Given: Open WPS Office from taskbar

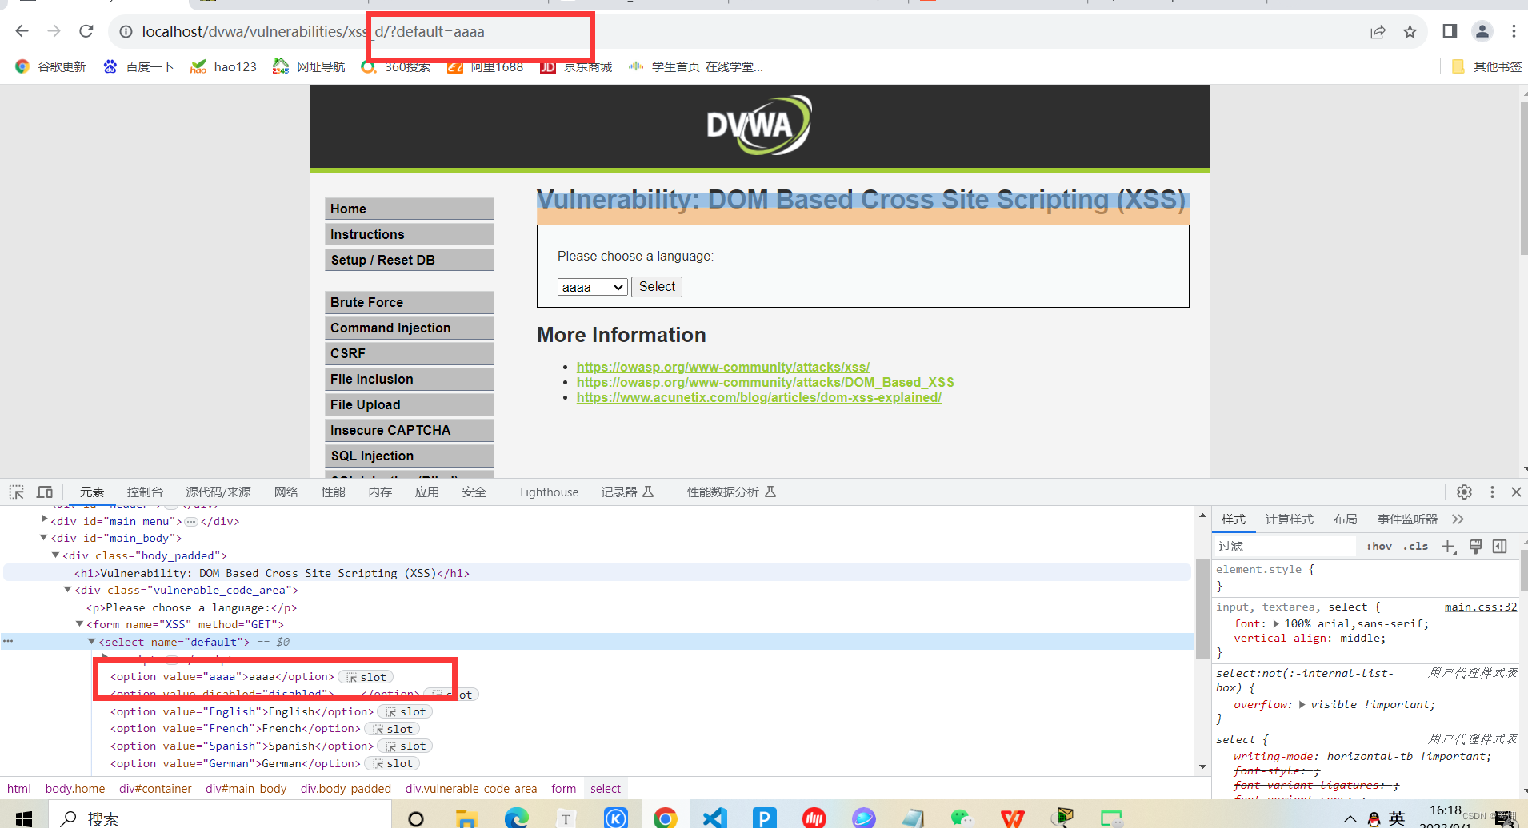Looking at the screenshot, I should pos(1012,818).
